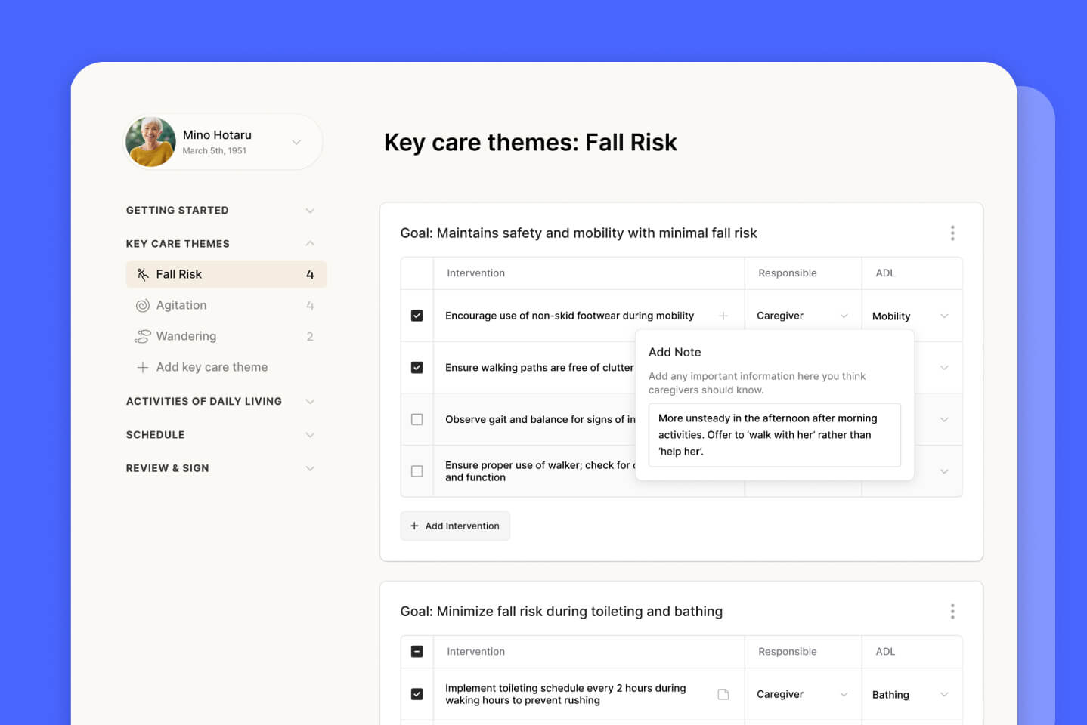
Task: Click the plus icon next to Add key care theme
Action: 142,367
